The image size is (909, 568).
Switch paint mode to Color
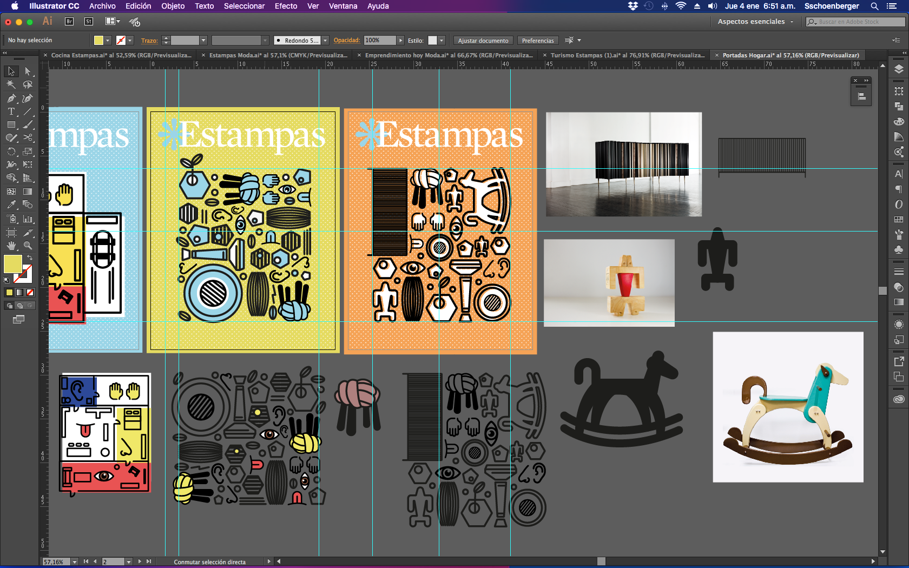(x=9, y=293)
